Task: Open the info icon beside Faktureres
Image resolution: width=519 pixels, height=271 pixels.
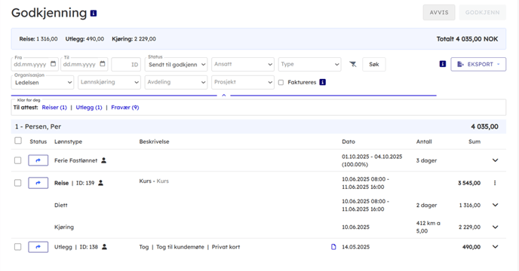Action: pyautogui.click(x=322, y=82)
